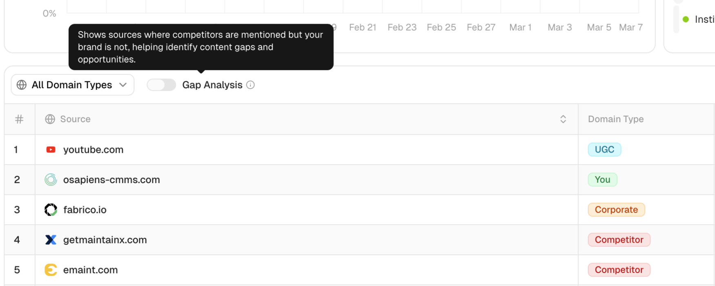Click the globe icon beside All Domain Types
The width and height of the screenshot is (715, 286).
pos(22,85)
